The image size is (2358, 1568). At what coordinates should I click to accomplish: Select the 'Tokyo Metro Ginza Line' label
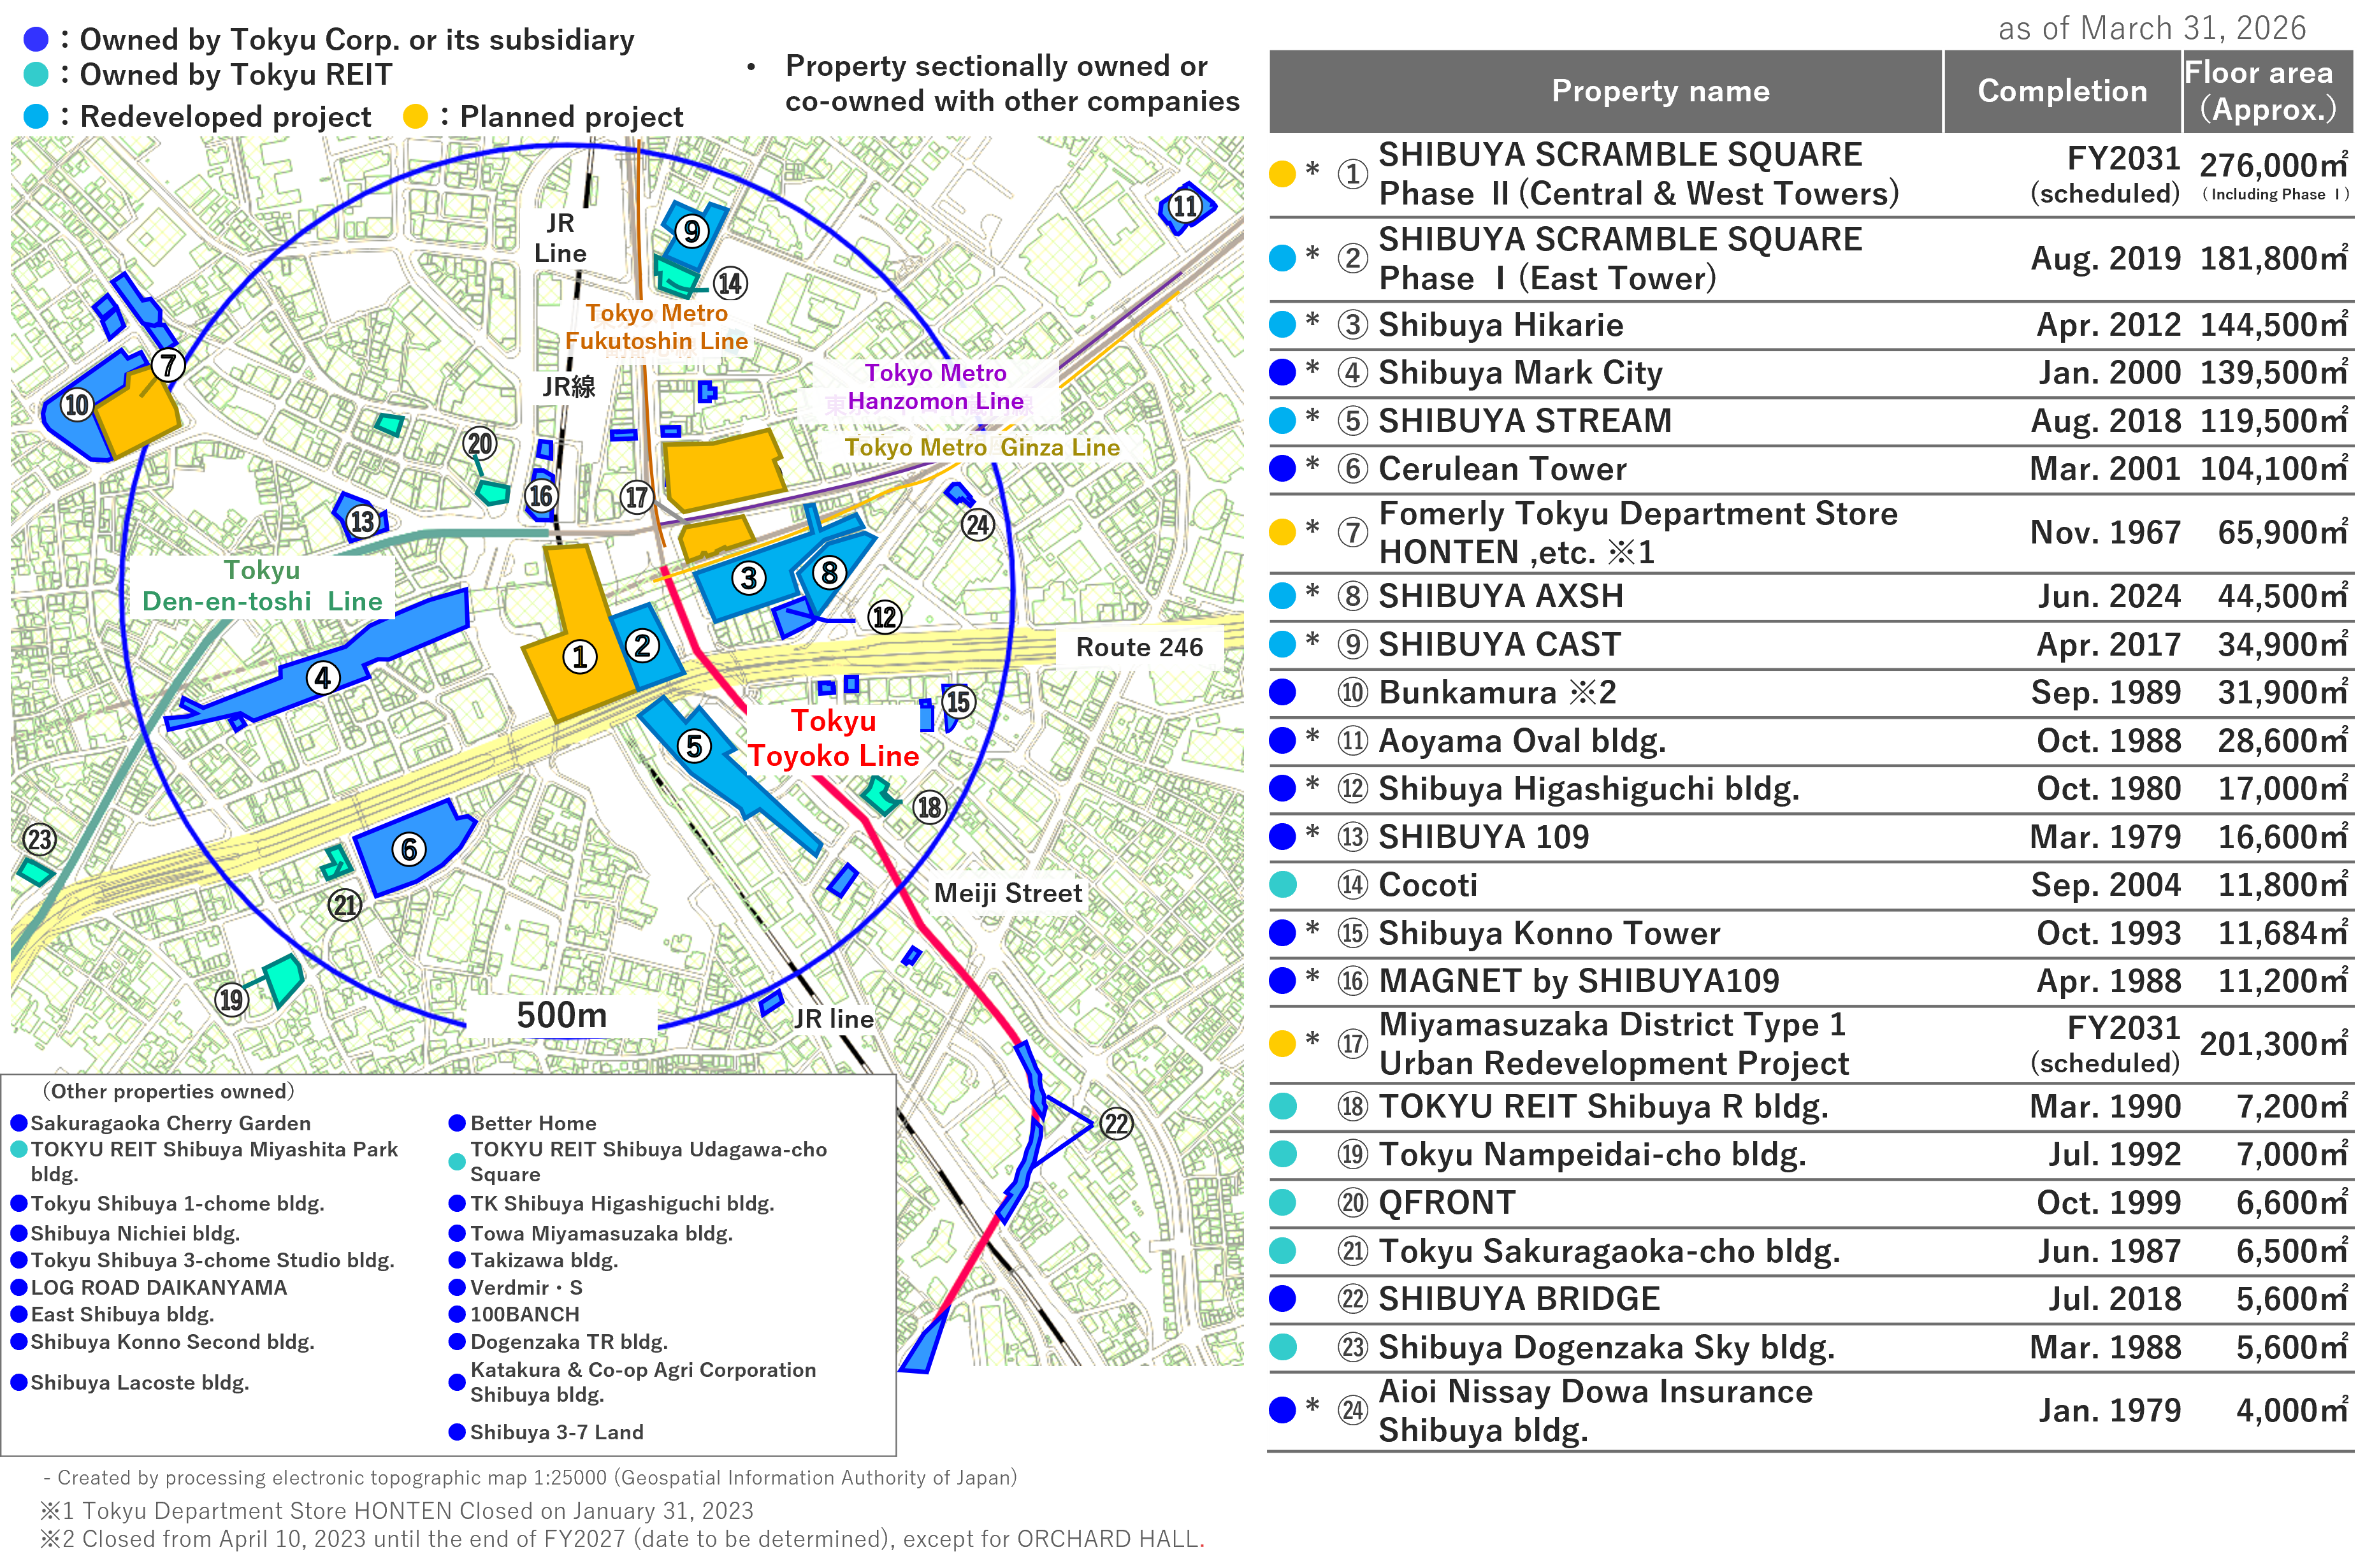(982, 447)
